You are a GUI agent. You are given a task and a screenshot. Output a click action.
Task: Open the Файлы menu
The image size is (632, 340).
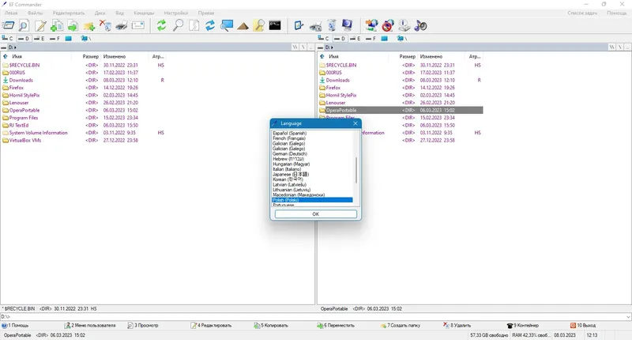[x=35, y=13]
